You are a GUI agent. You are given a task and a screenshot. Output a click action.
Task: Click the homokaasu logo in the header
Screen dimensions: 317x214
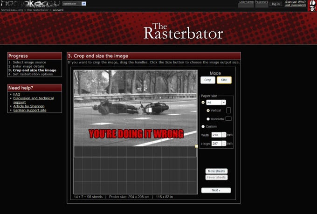[30, 4]
